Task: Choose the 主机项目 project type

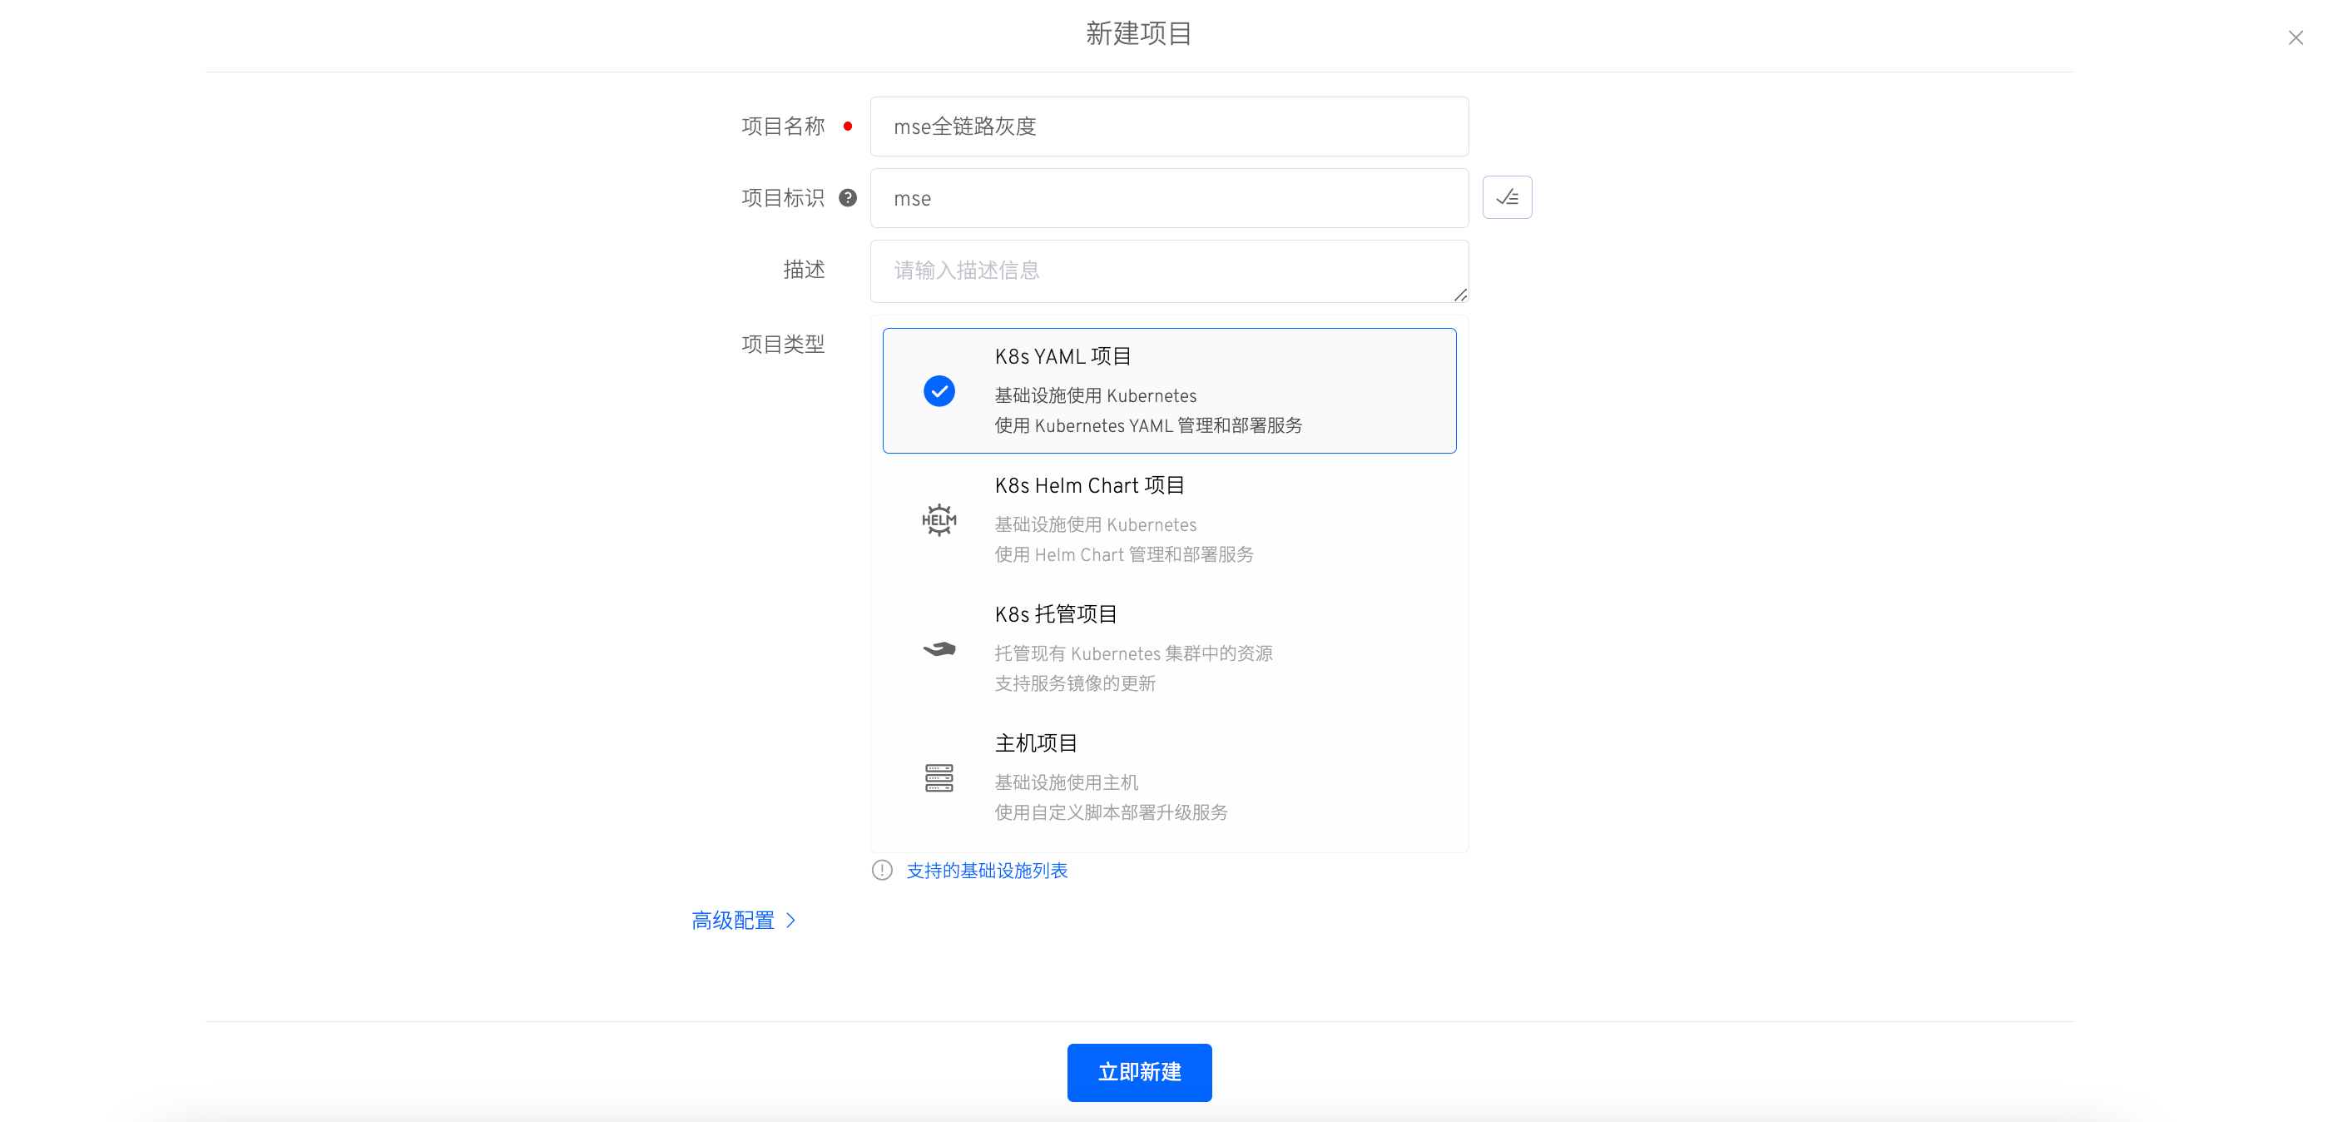Action: 1168,777
